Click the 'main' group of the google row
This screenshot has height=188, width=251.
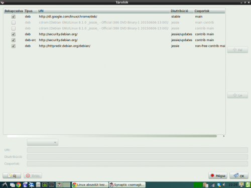tap(199, 17)
